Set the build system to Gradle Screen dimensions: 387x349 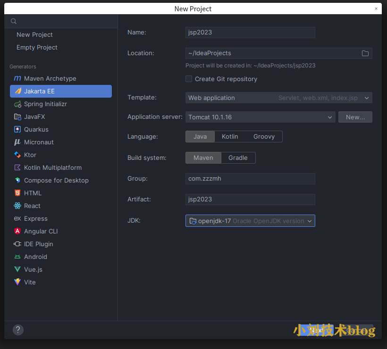click(x=238, y=158)
